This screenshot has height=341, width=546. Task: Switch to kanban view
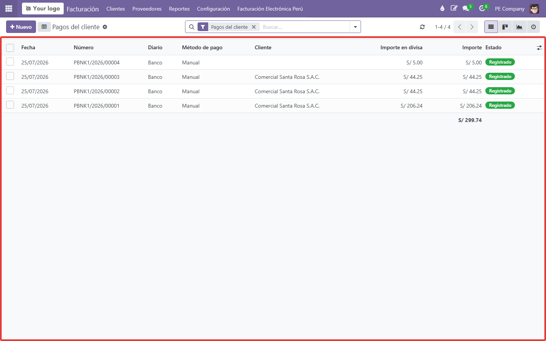point(505,27)
